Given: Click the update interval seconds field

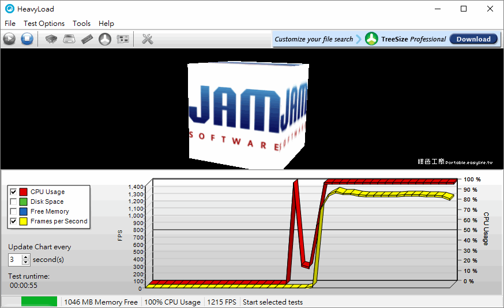Looking at the screenshot, I should click(x=15, y=260).
